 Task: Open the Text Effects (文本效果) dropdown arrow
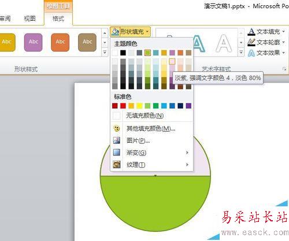tap(284, 53)
